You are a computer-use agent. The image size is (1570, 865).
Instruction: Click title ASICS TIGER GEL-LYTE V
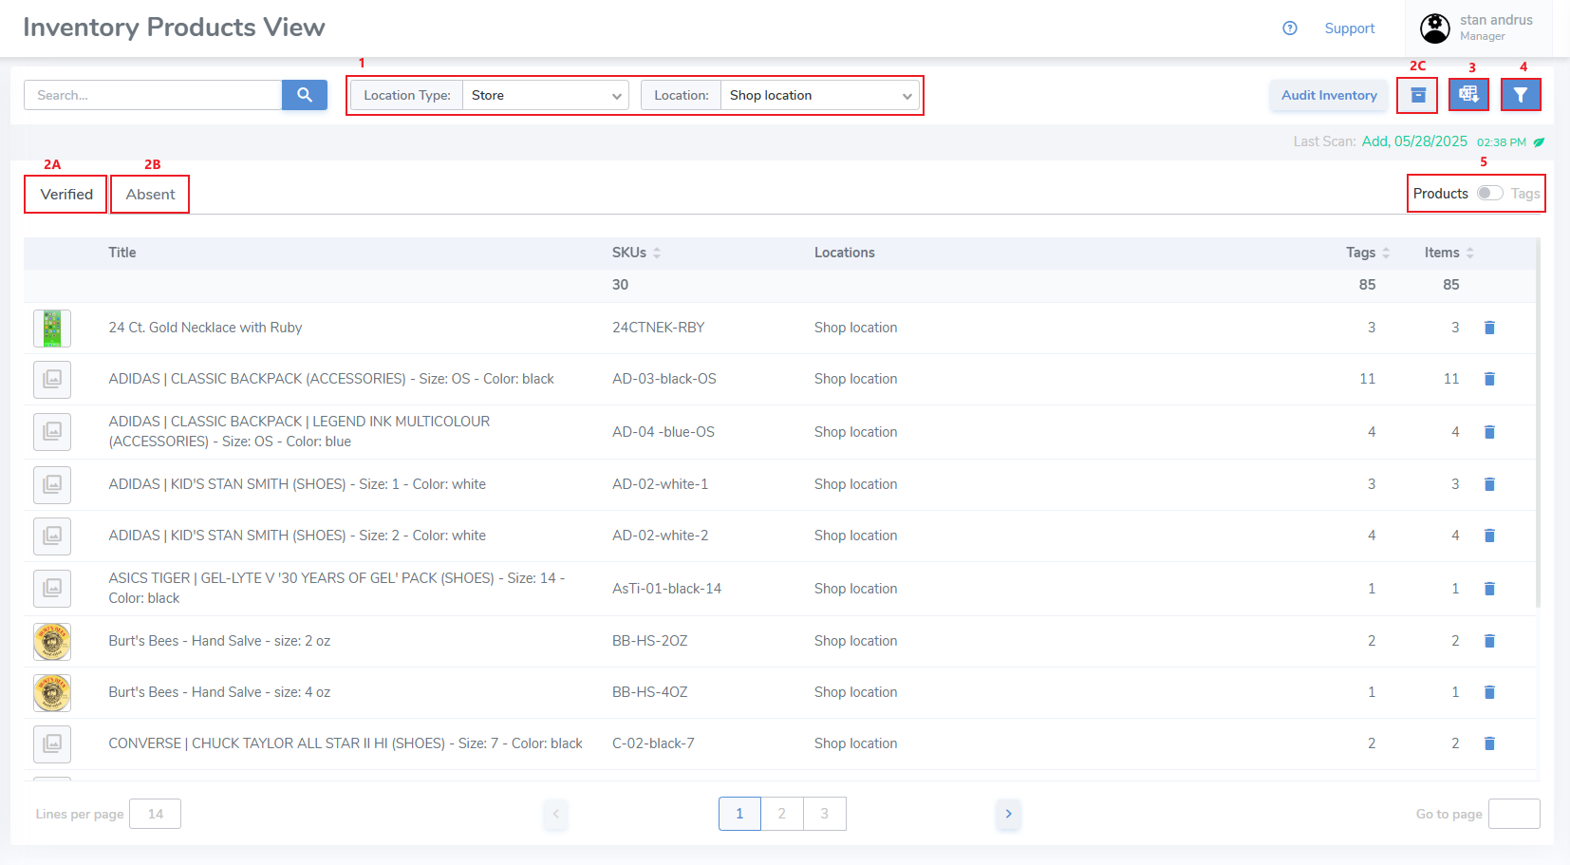(337, 588)
